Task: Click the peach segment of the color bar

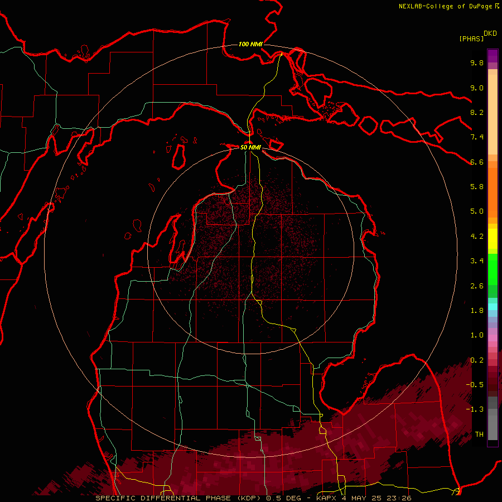Action: (x=493, y=114)
